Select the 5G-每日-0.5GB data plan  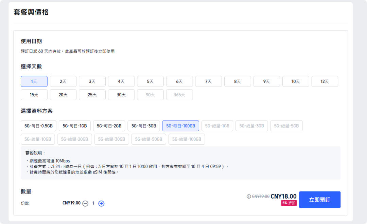coord(39,126)
